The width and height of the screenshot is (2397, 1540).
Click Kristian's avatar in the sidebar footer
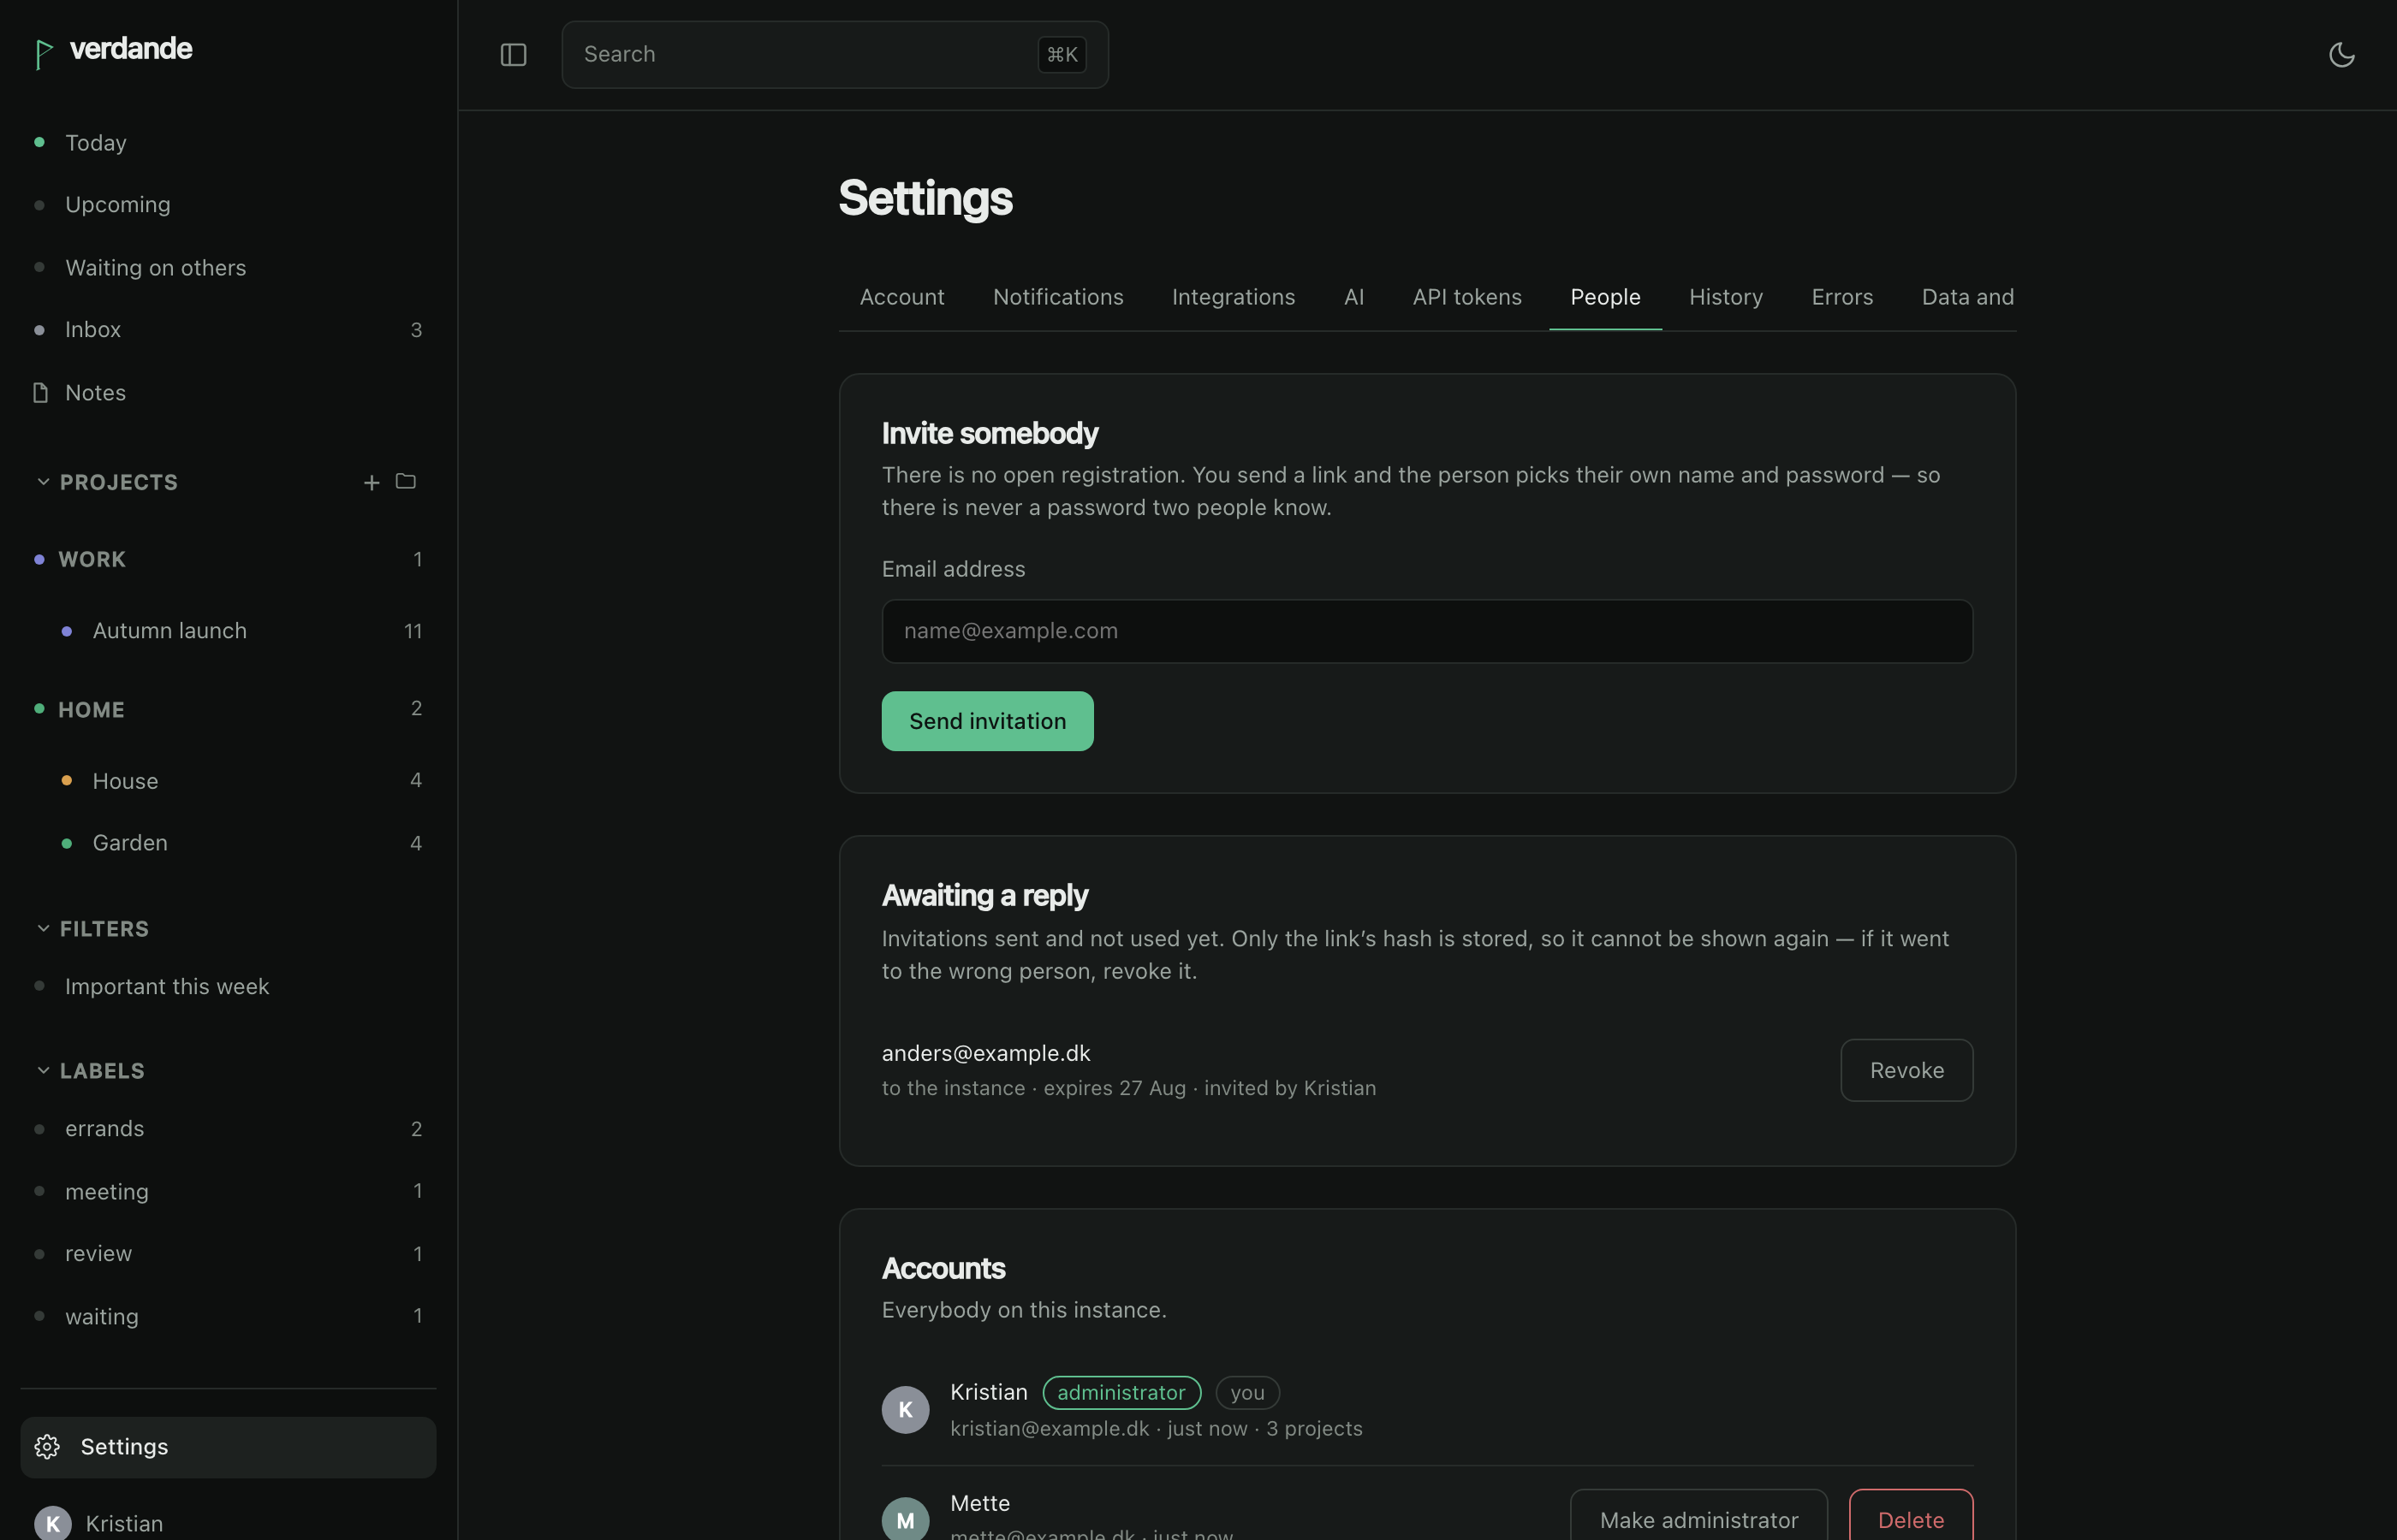point(52,1523)
